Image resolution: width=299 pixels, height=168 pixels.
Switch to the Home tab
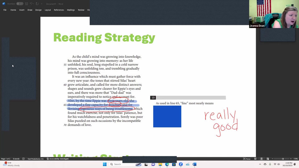(13, 10)
